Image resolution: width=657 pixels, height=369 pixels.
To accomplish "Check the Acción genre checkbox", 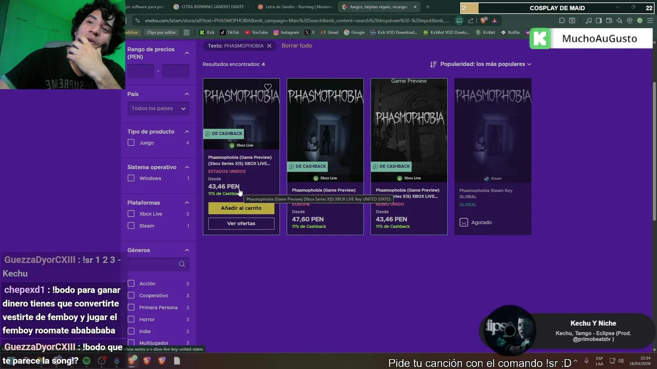I will [131, 283].
